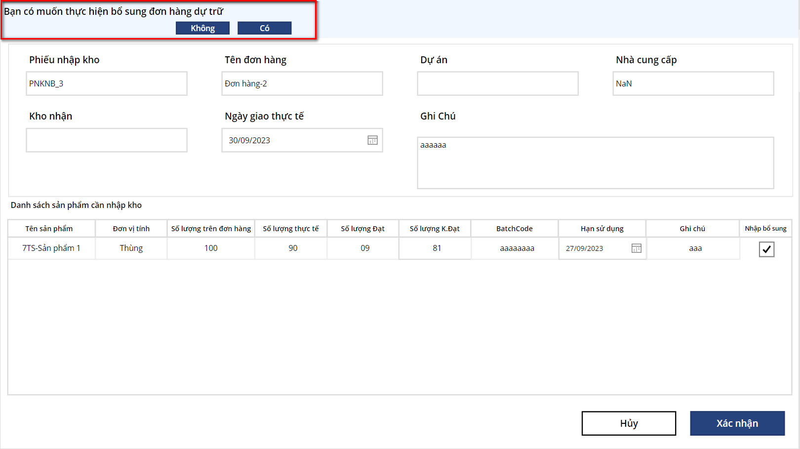
Task: Click the Không button in the prompt
Action: click(202, 28)
